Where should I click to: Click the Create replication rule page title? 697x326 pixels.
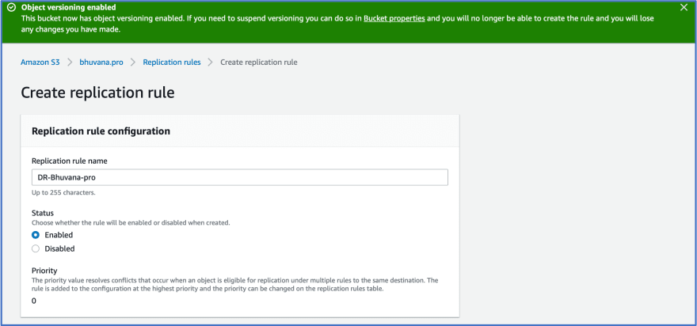(x=97, y=93)
